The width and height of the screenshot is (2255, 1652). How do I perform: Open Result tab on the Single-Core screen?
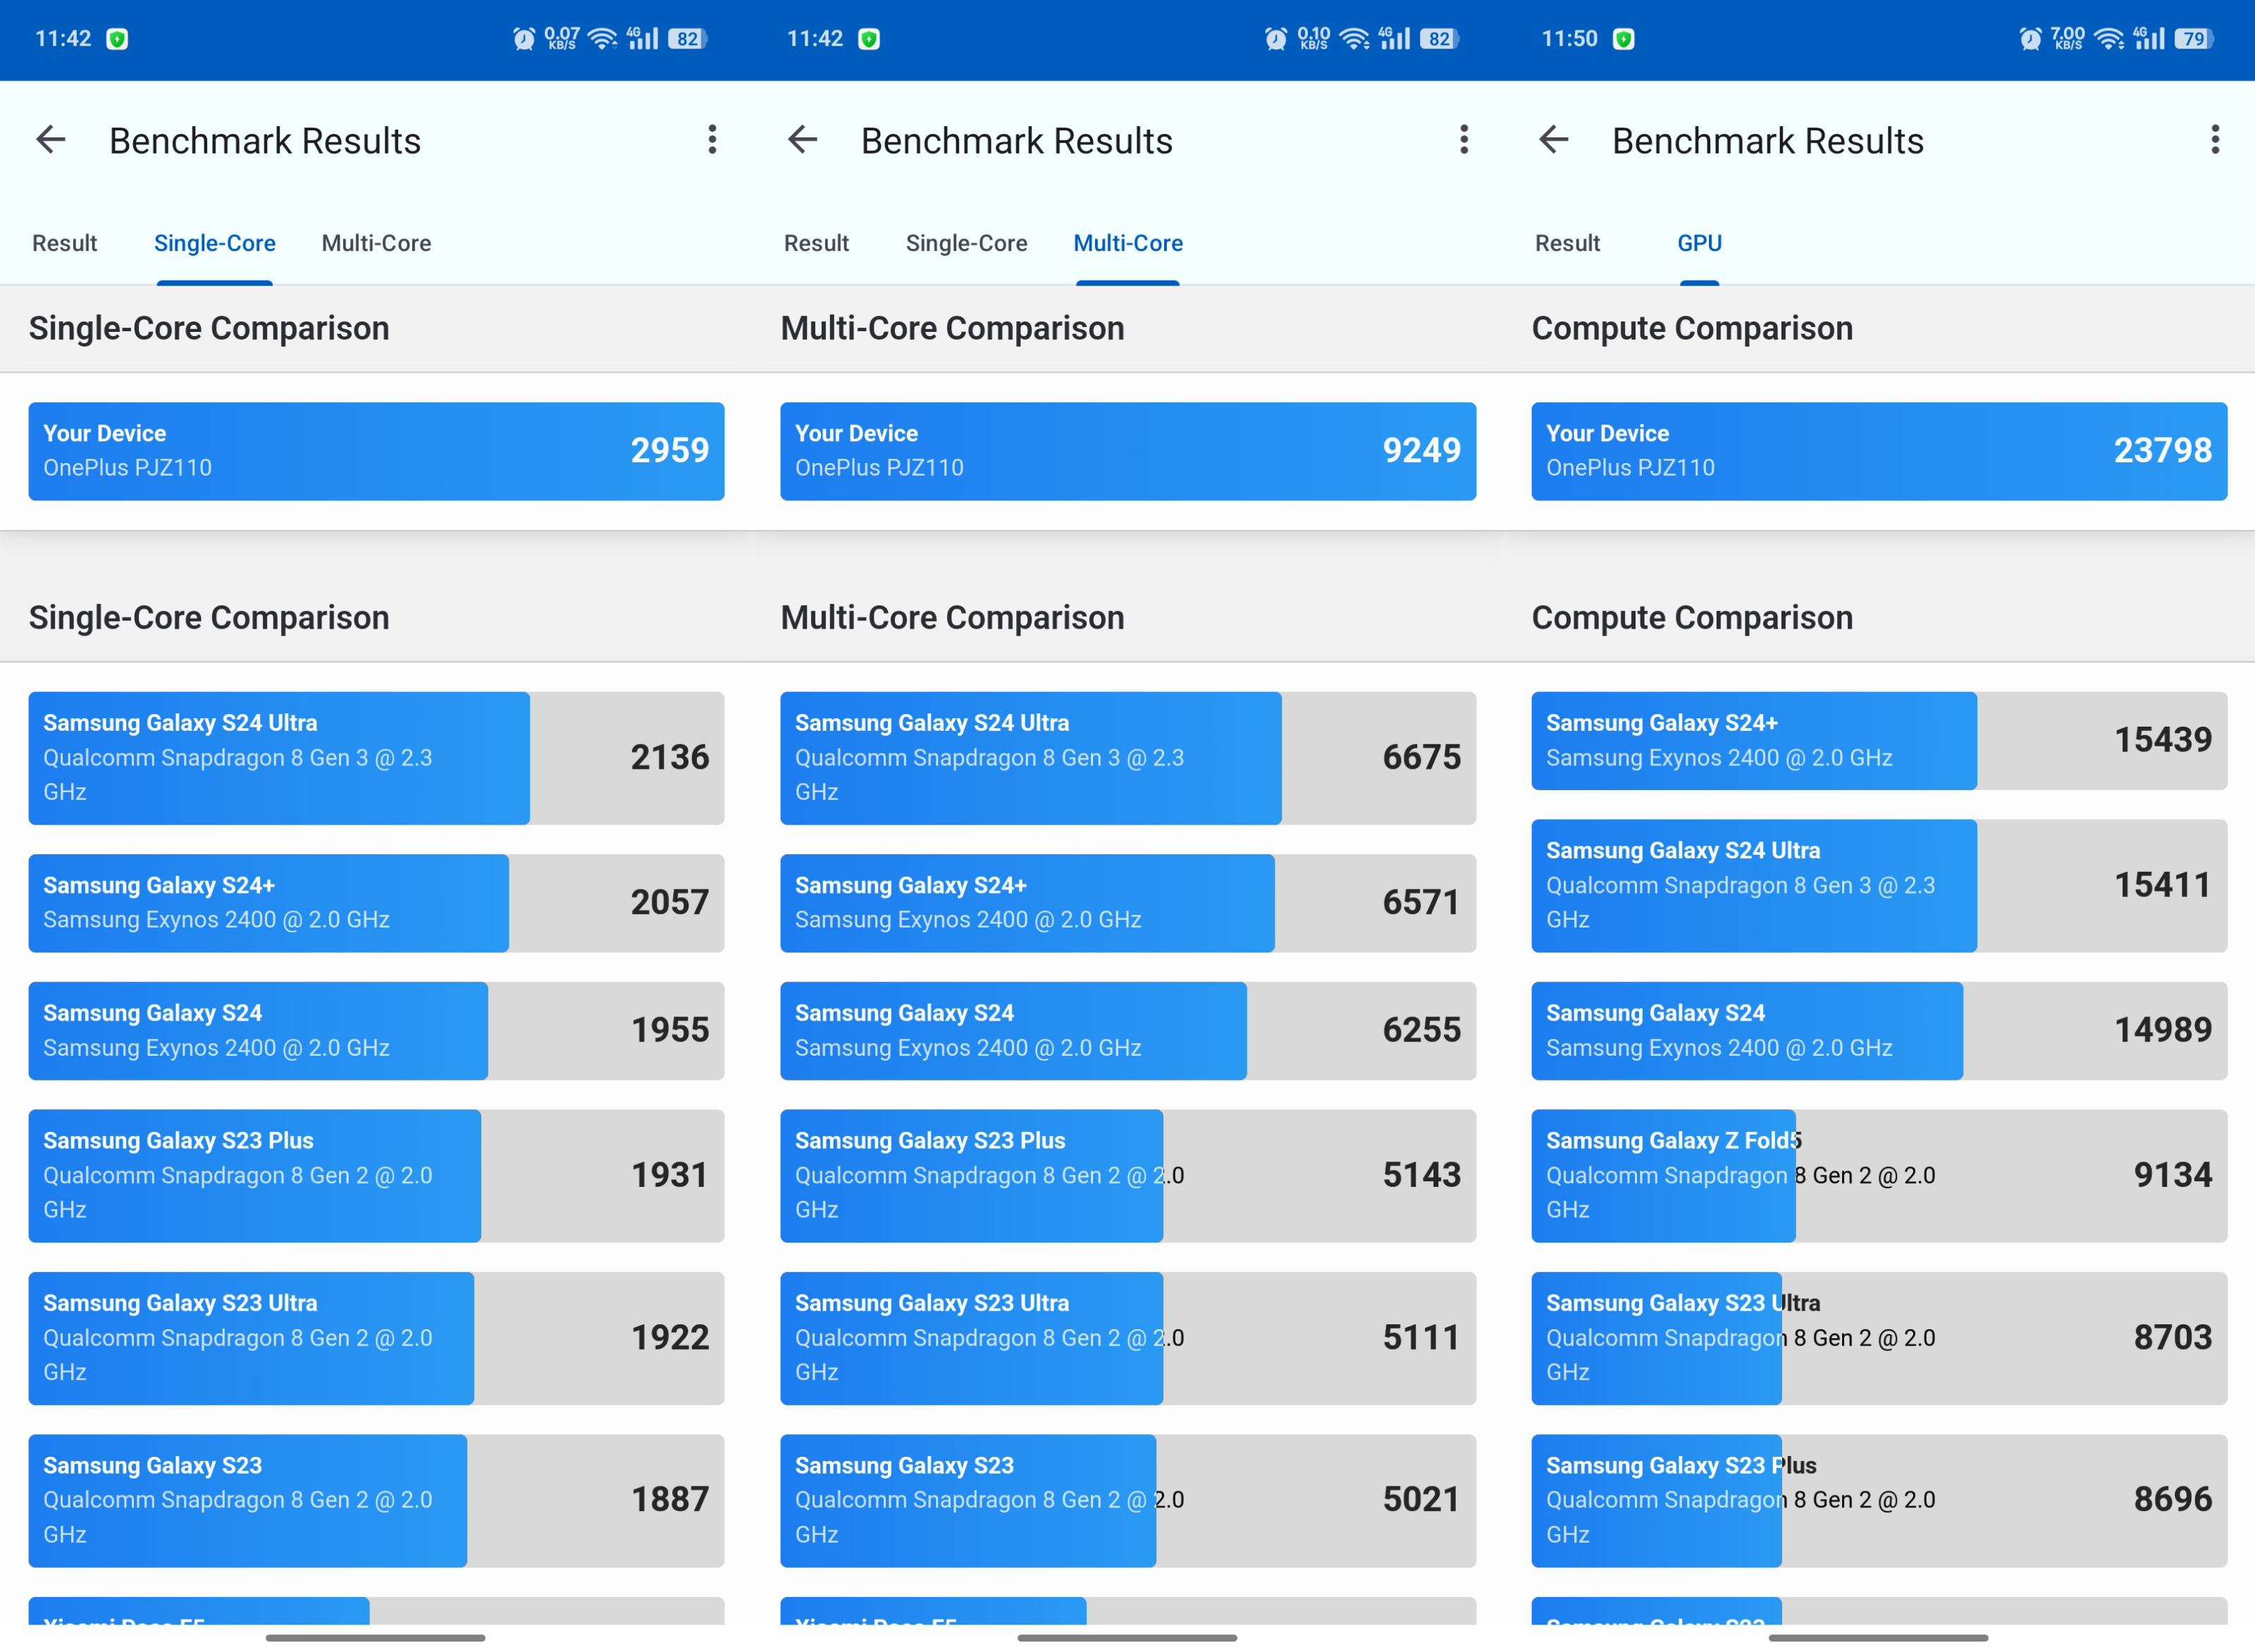(65, 243)
